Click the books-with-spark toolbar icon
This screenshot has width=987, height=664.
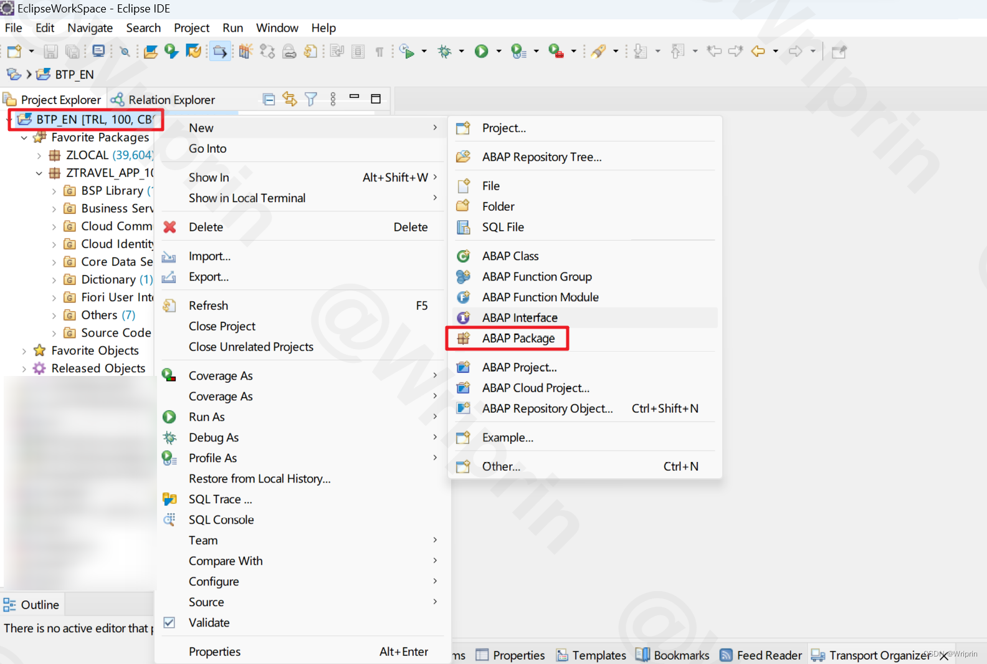pos(245,52)
